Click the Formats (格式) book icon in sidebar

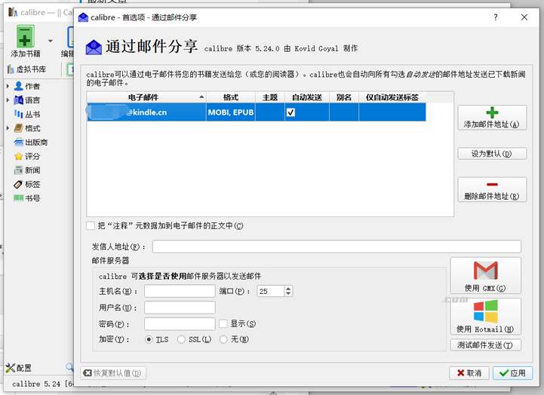click(x=19, y=128)
